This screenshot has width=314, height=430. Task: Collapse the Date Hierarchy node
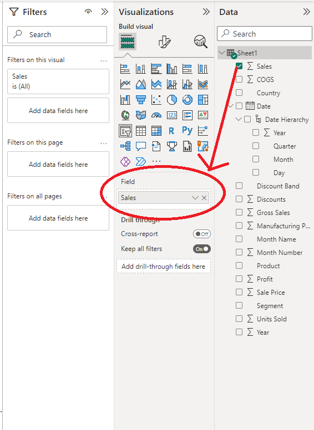(x=239, y=119)
